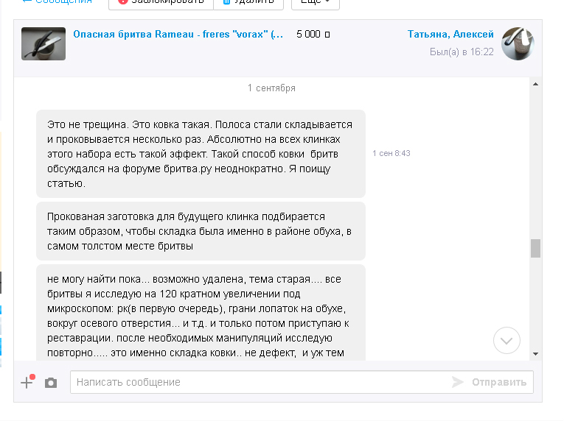
Task: Click the 1 сентября date separator
Action: point(271,88)
